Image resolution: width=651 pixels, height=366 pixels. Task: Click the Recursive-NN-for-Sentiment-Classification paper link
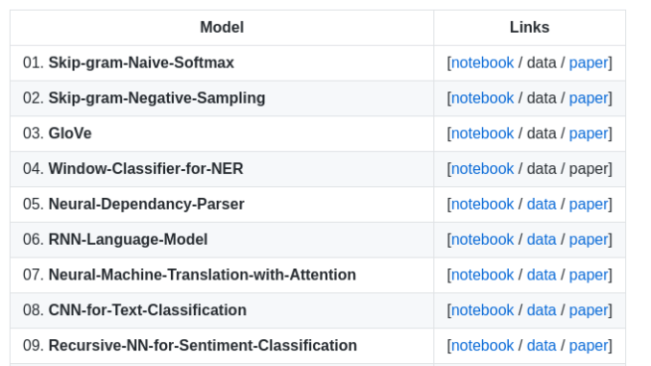pos(589,345)
